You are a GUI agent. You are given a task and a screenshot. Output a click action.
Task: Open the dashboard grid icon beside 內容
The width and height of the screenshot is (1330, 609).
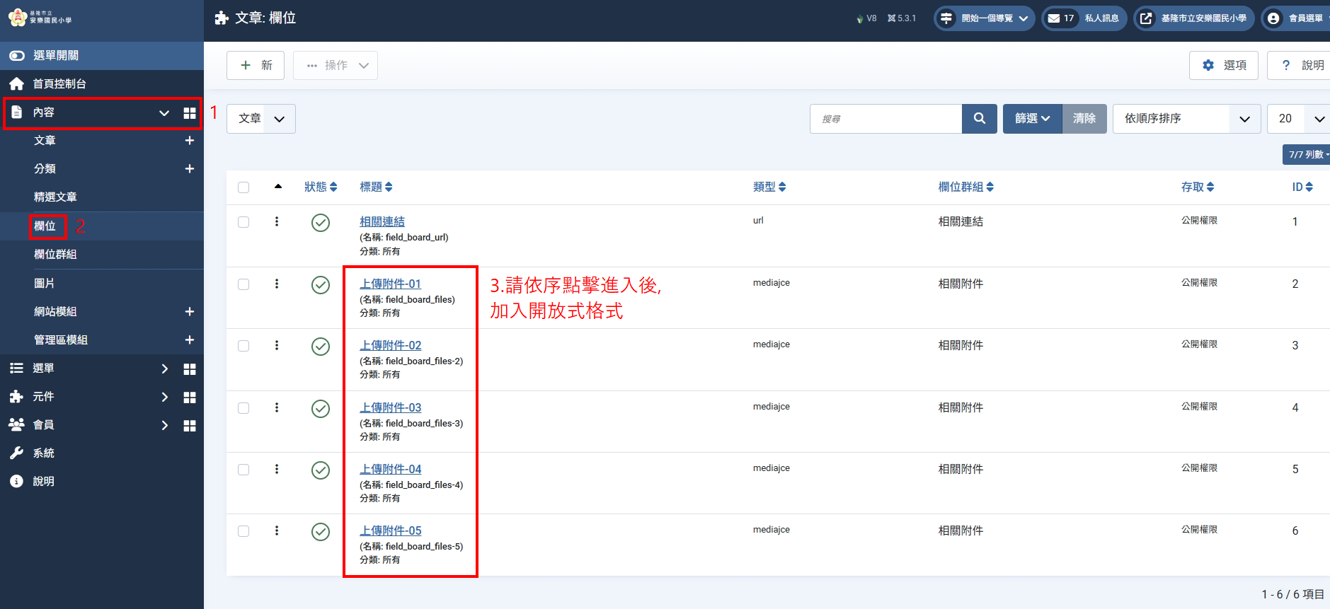[189, 113]
